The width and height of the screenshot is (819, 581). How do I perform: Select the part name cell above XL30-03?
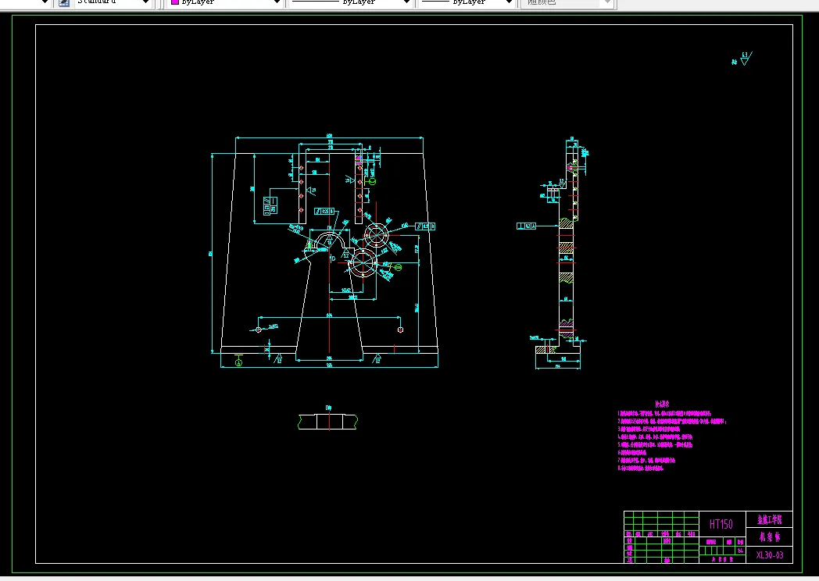pyautogui.click(x=770, y=537)
